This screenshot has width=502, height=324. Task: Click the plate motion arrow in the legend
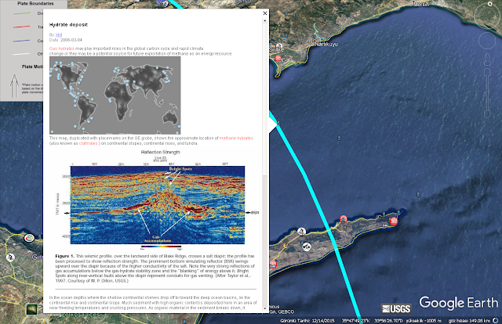tap(14, 86)
